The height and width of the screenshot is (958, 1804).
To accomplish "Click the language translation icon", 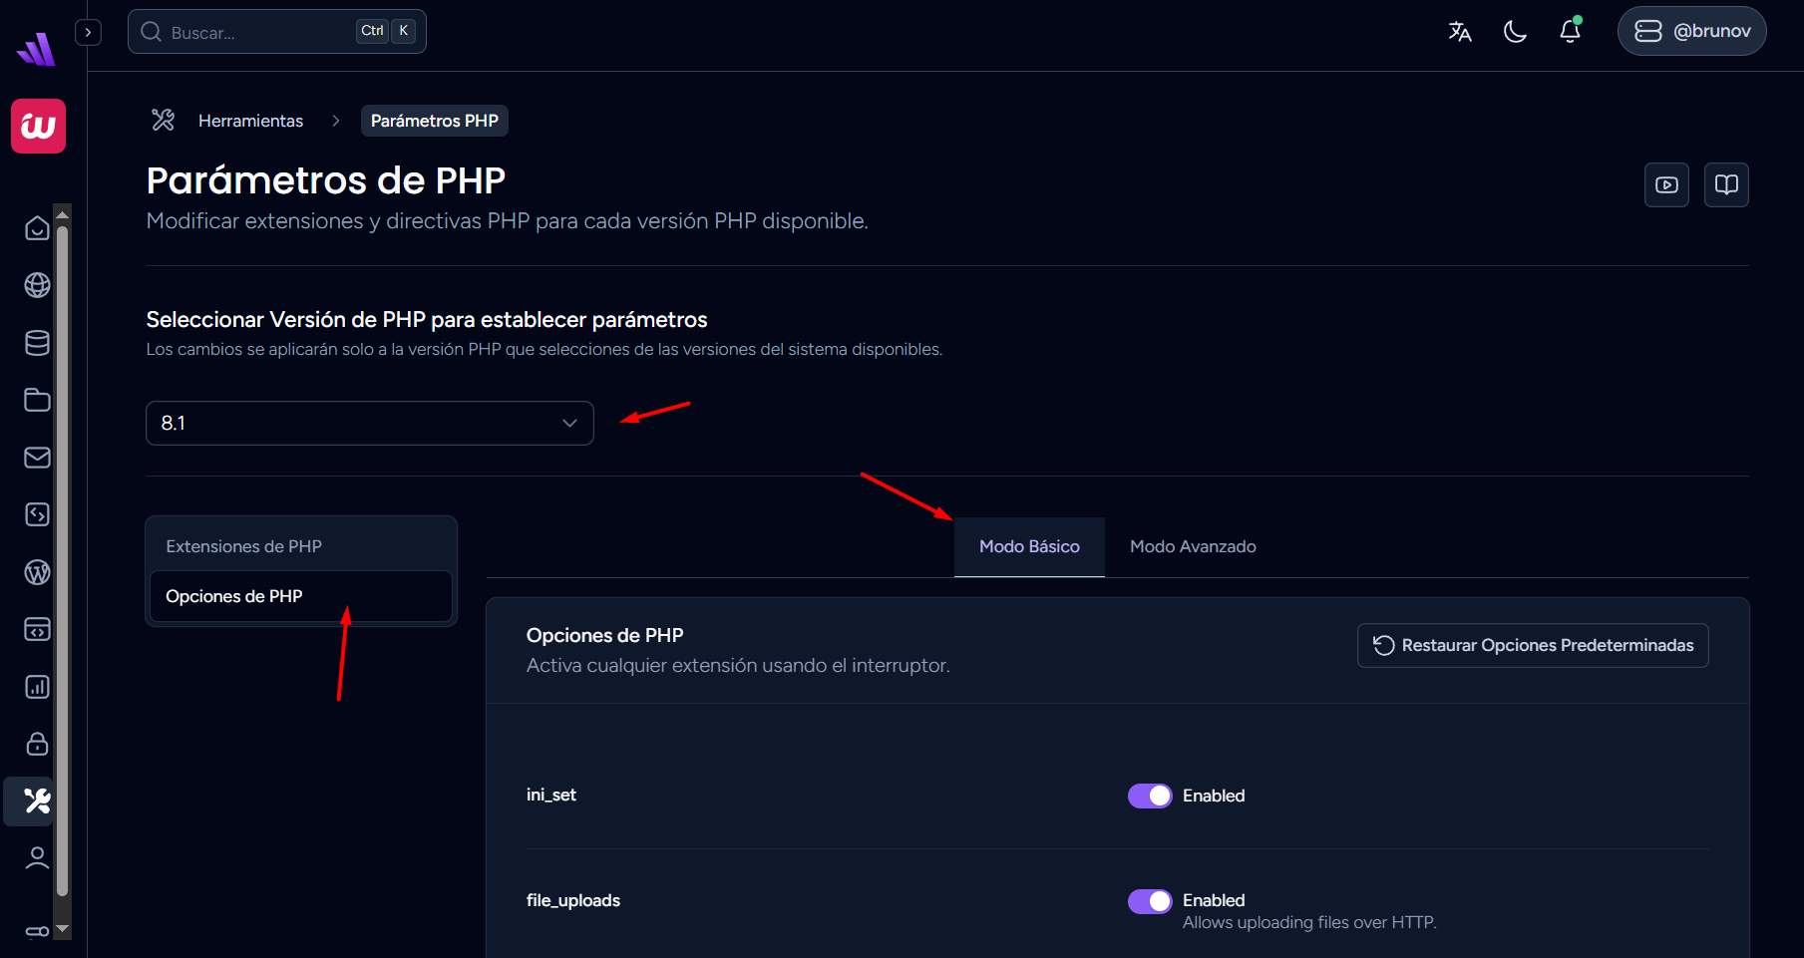I will coord(1460,32).
